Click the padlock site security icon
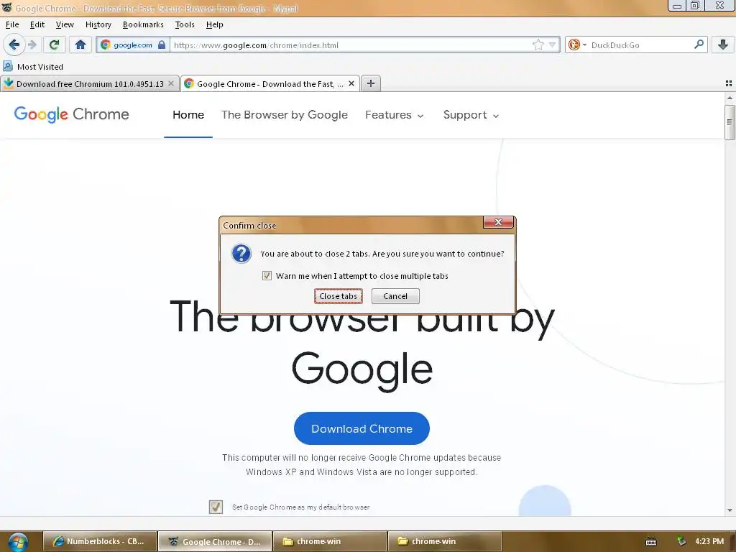 point(162,45)
